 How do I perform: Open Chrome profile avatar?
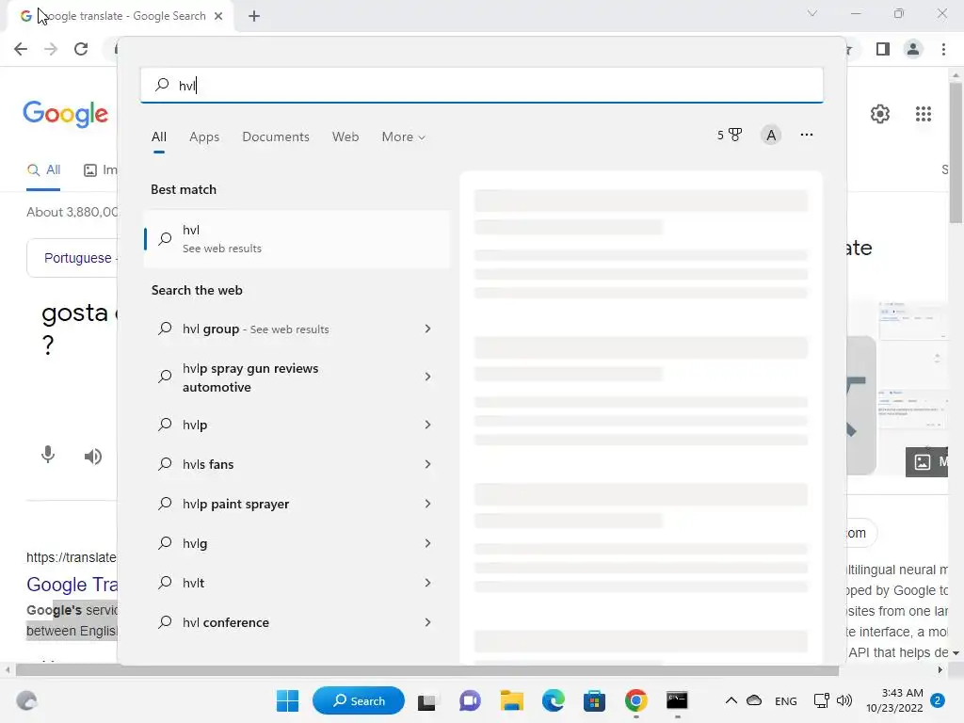913,49
